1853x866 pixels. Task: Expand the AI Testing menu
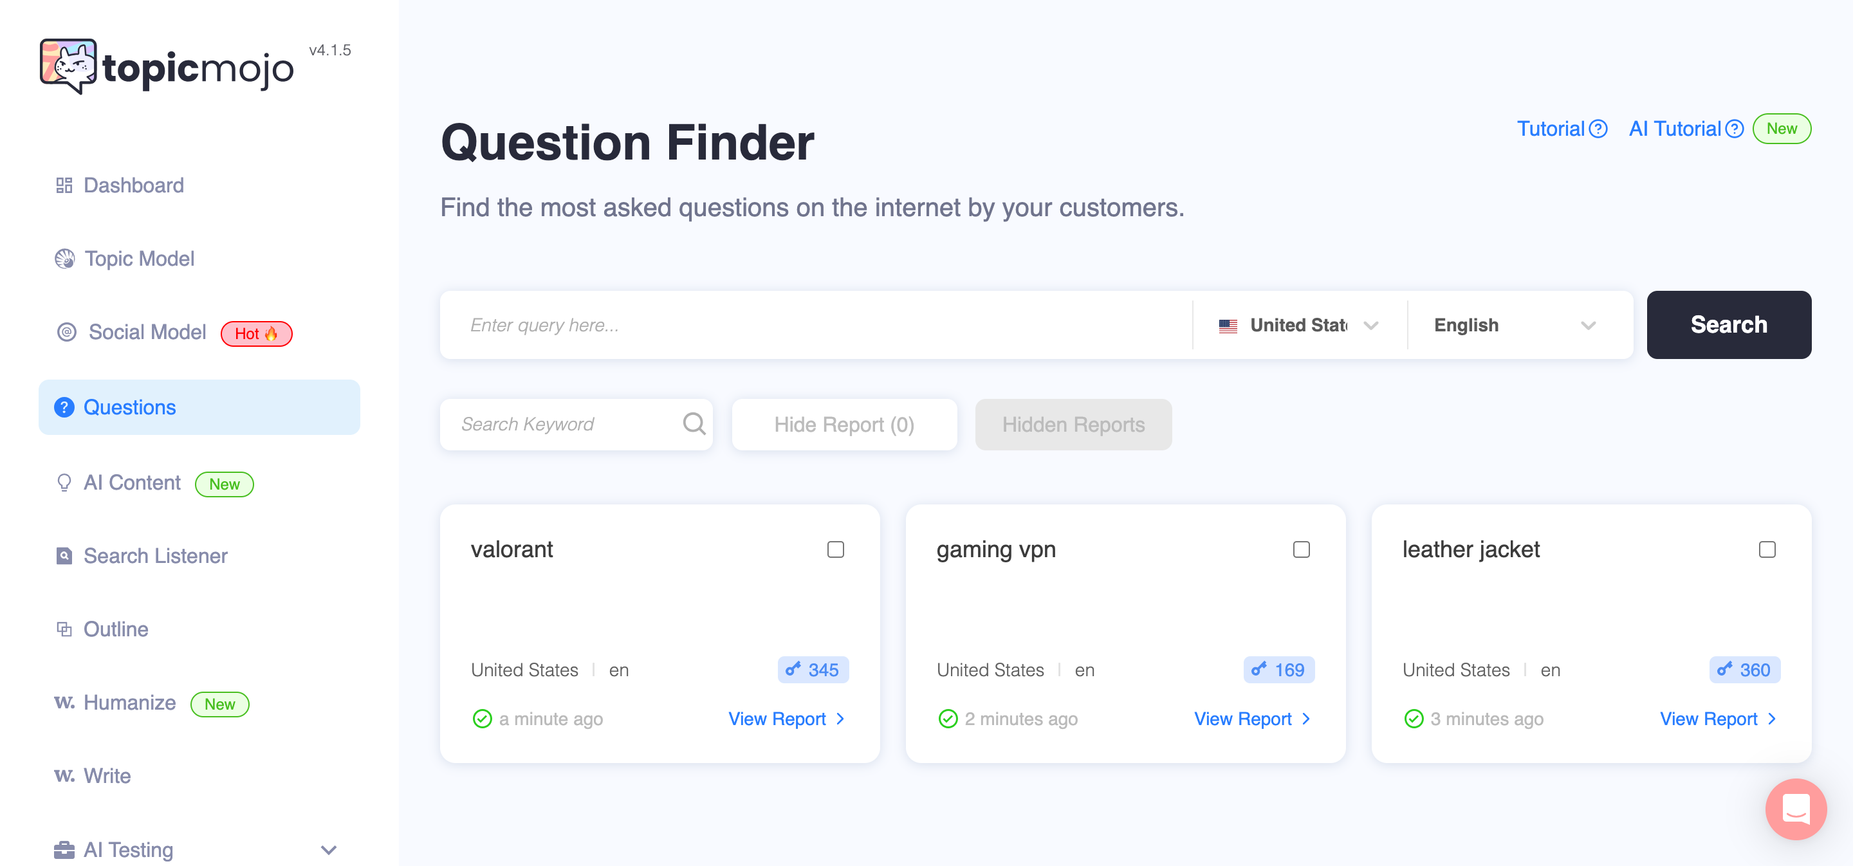click(x=329, y=850)
